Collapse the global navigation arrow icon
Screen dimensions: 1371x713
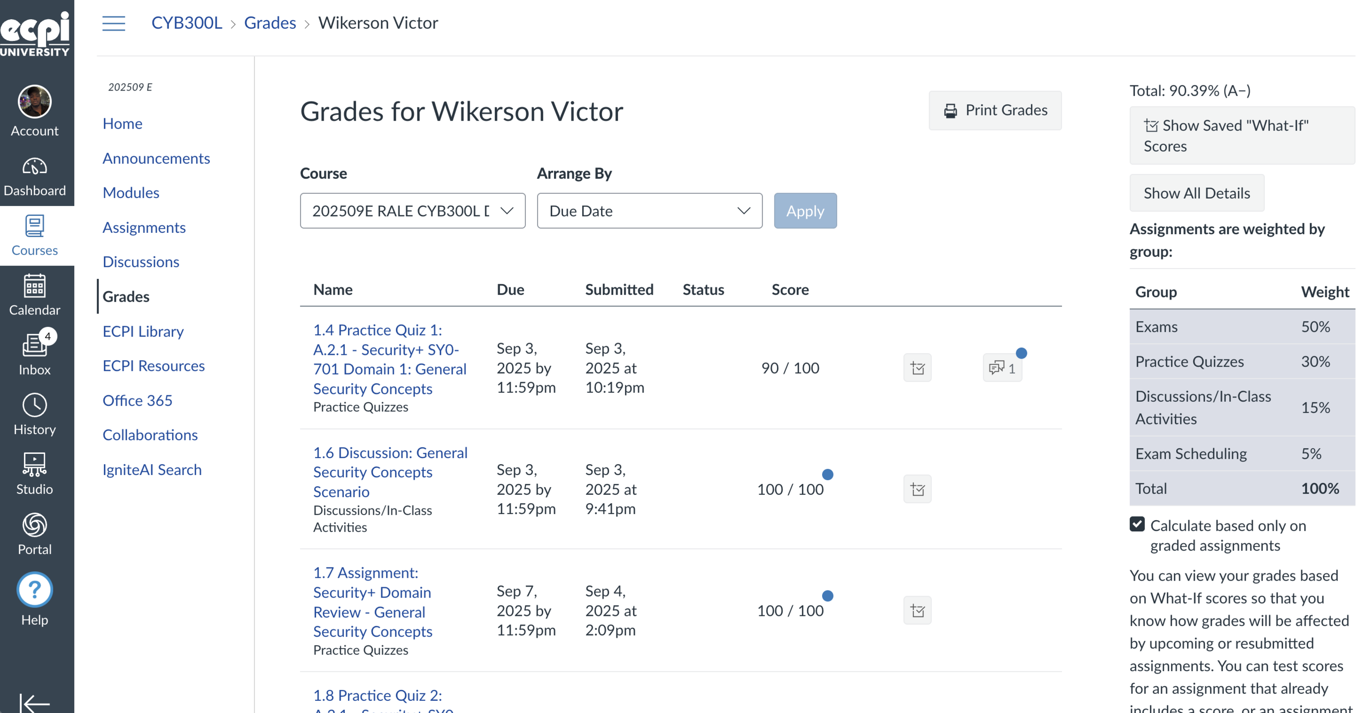[35, 702]
